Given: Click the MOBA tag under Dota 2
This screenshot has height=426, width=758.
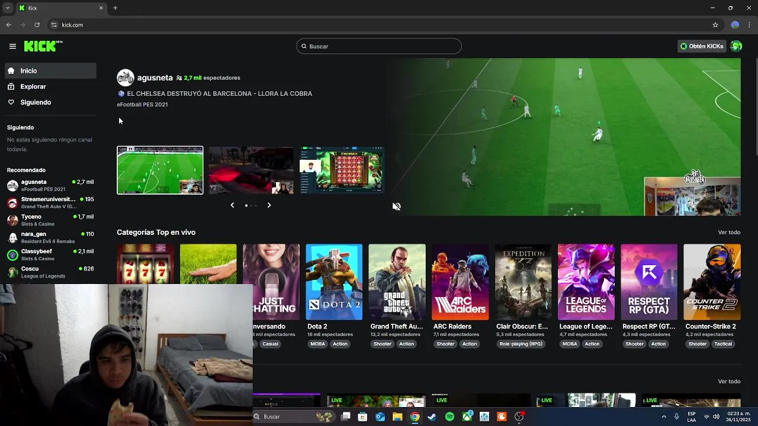Looking at the screenshot, I should (x=318, y=344).
